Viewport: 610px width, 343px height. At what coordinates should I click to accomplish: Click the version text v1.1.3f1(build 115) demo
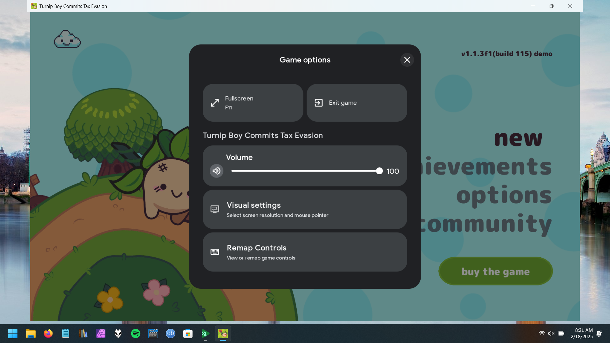pos(507,54)
